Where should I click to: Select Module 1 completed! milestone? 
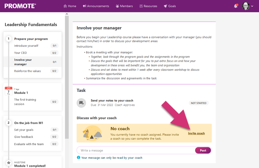coord(30,166)
